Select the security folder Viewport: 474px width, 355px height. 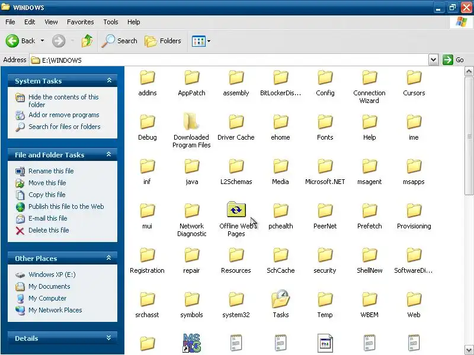(325, 260)
